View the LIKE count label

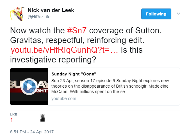[x=13, y=114]
